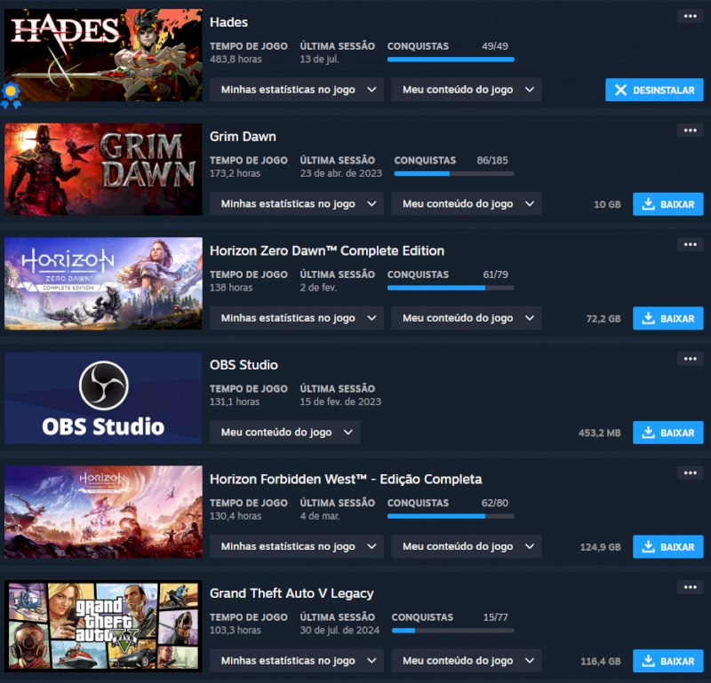Click Grim Dawn achievements progress bar 86/185
Screen dimensions: 711x683
pyautogui.click(x=454, y=173)
